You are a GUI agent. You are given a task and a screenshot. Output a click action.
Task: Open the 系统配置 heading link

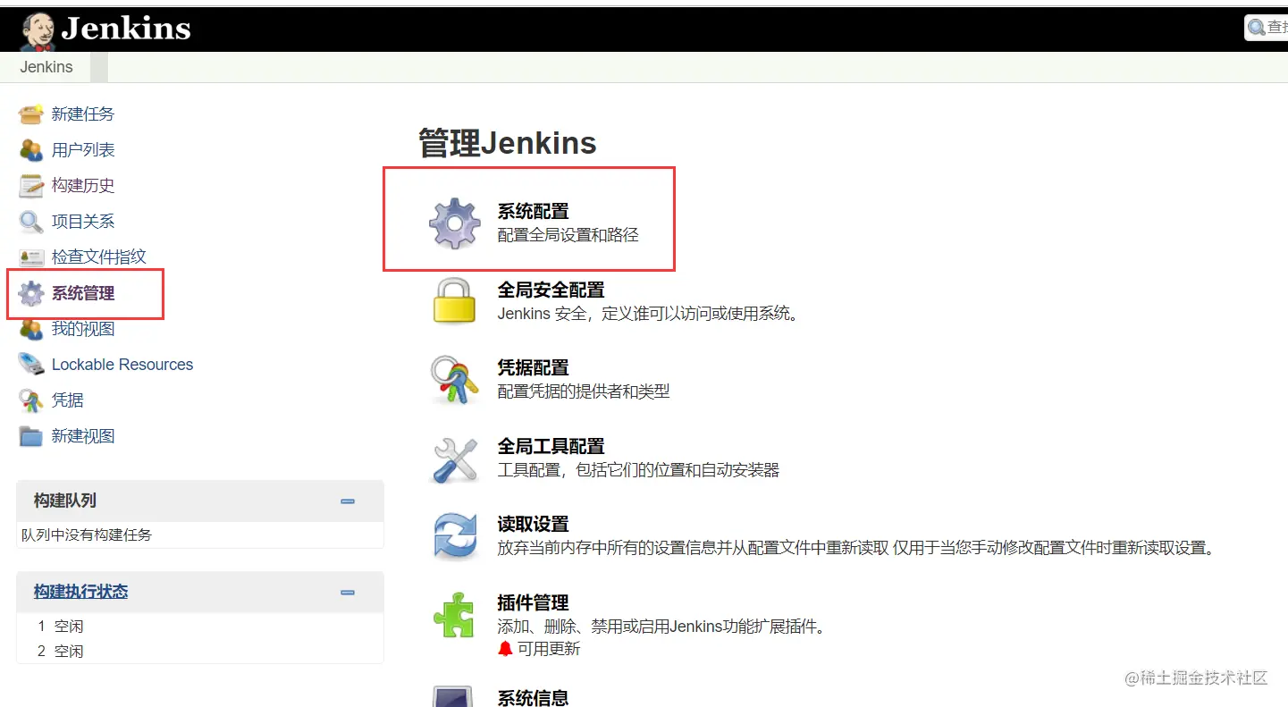click(x=533, y=212)
